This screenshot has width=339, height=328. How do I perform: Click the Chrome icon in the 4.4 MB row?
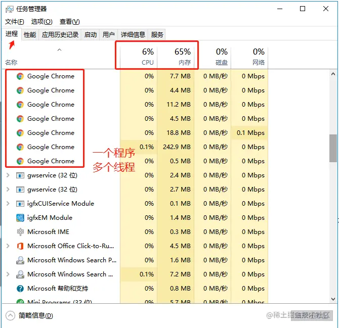tap(20, 90)
